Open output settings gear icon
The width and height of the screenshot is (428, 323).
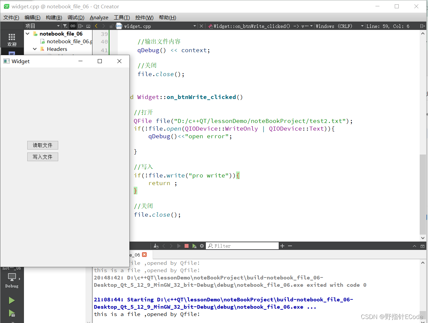coord(202,246)
